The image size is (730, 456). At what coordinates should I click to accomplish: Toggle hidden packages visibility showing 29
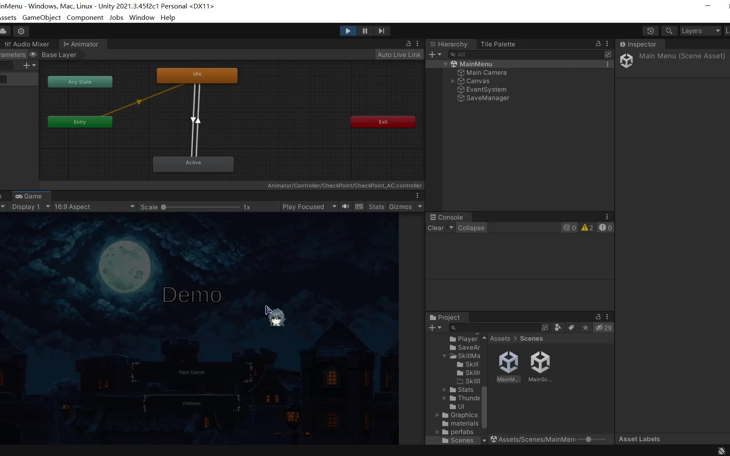coord(603,328)
